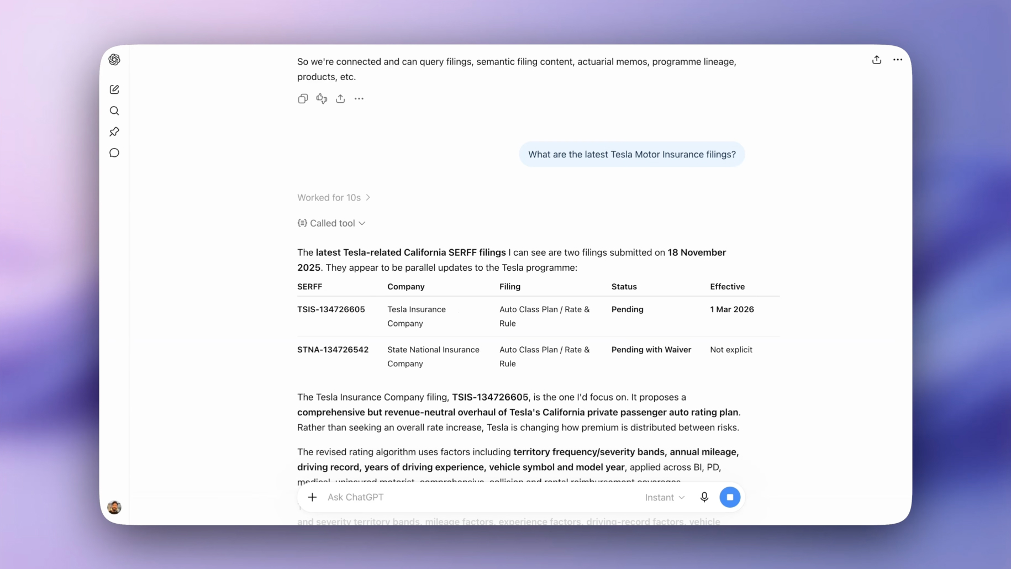Select the STNA-134726542 table cell
Viewport: 1011px width, 569px height.
[x=333, y=350]
